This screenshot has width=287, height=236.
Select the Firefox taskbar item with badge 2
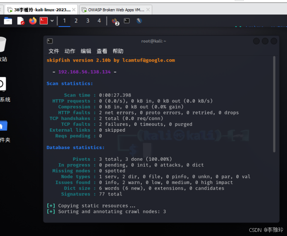pos(115,22)
